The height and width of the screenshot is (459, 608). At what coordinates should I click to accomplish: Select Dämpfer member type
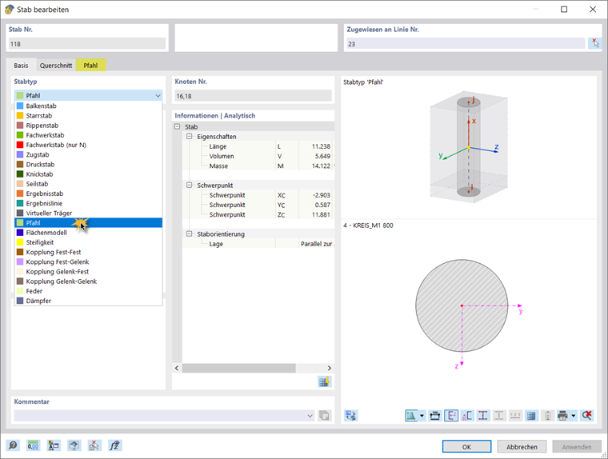pos(89,301)
